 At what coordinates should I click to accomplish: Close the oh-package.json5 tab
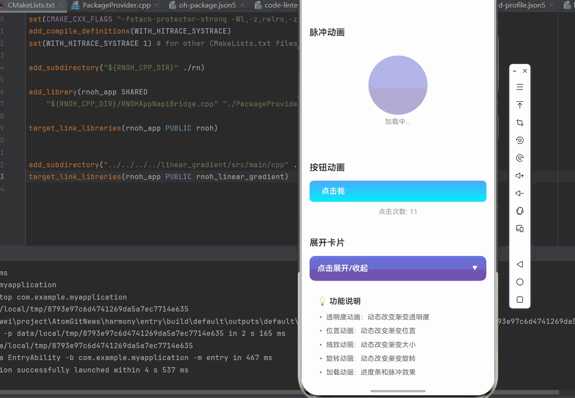click(243, 5)
